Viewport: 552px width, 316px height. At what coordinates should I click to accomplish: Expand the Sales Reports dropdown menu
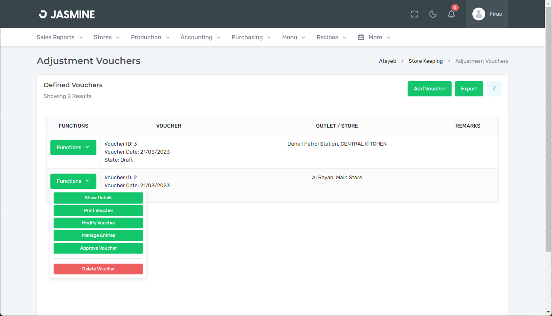coord(60,37)
